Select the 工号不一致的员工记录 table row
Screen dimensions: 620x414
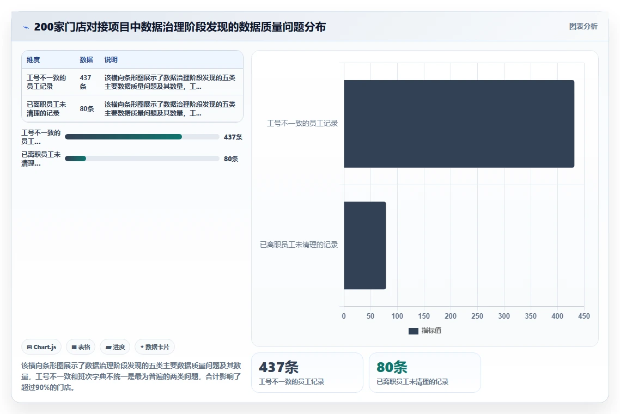pos(132,82)
